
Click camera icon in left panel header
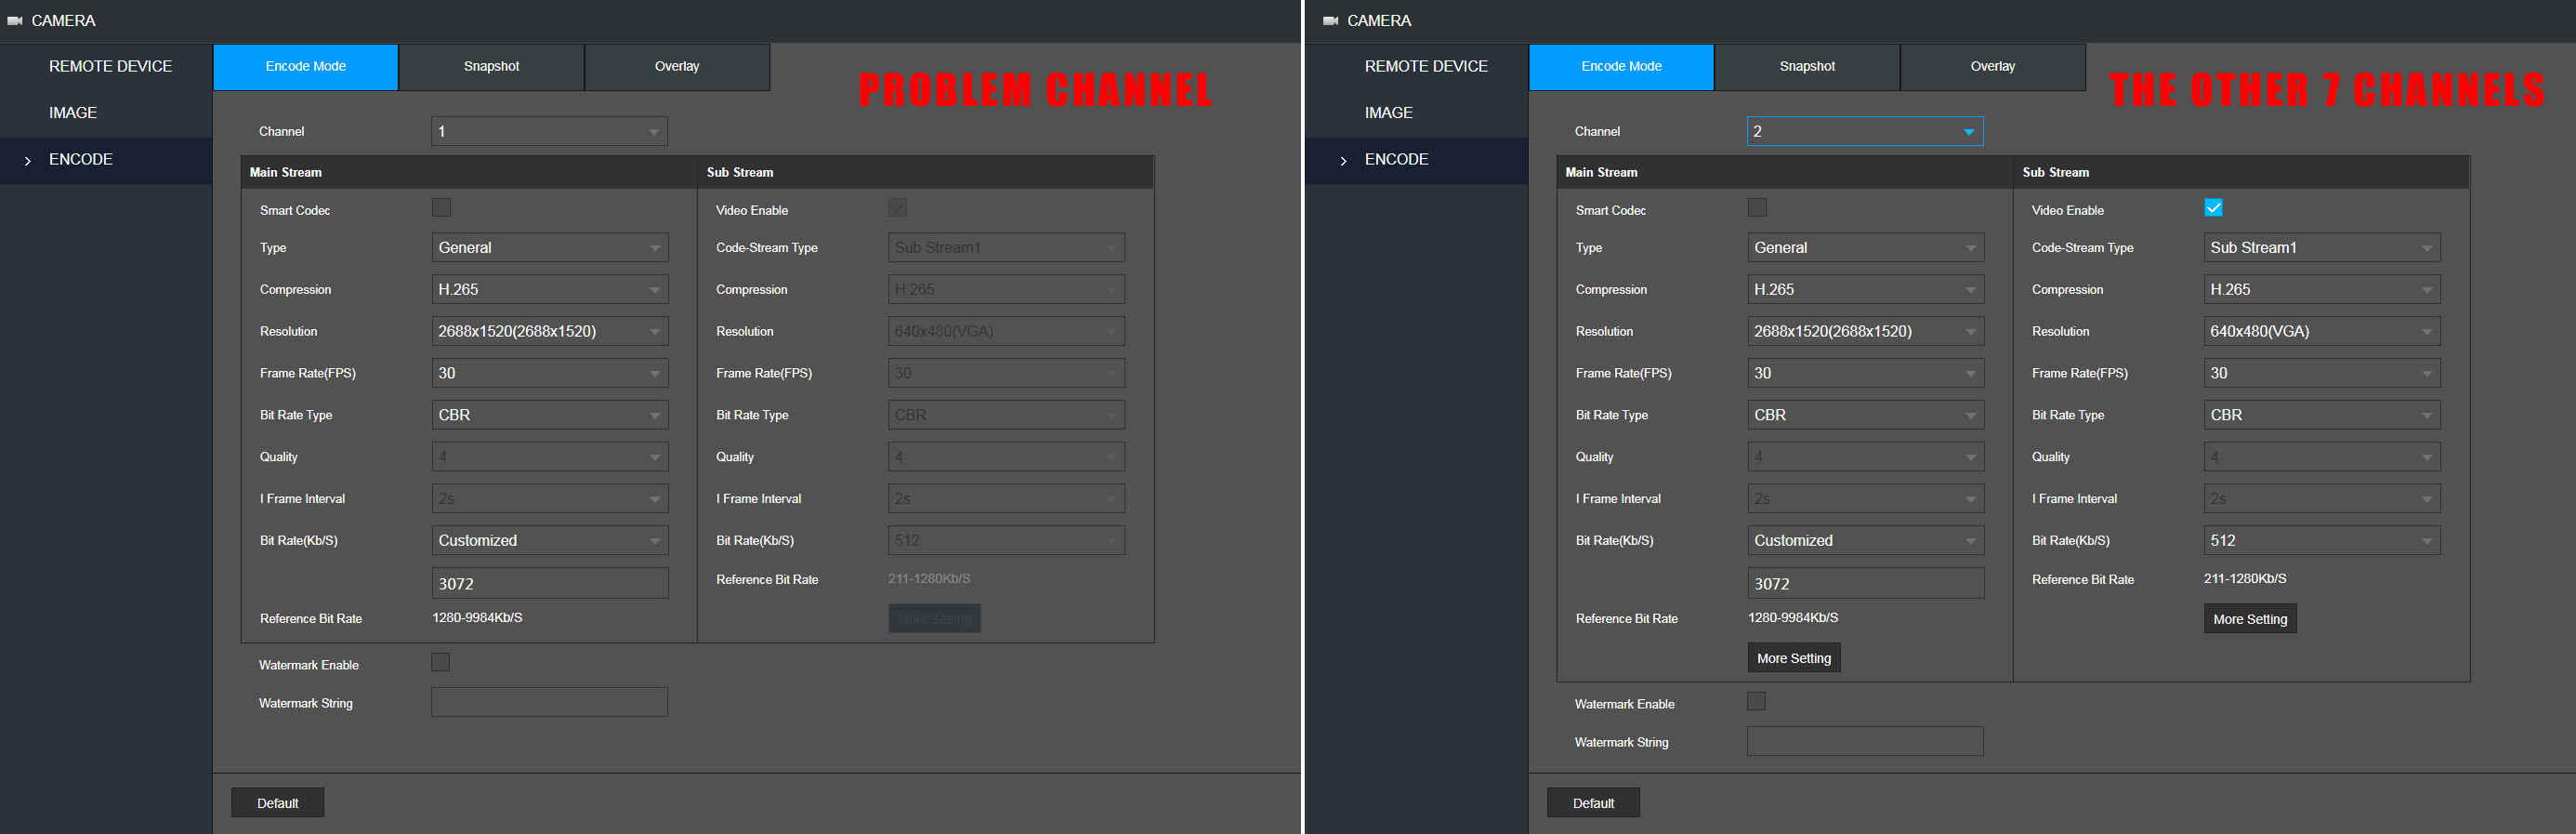[x=15, y=21]
